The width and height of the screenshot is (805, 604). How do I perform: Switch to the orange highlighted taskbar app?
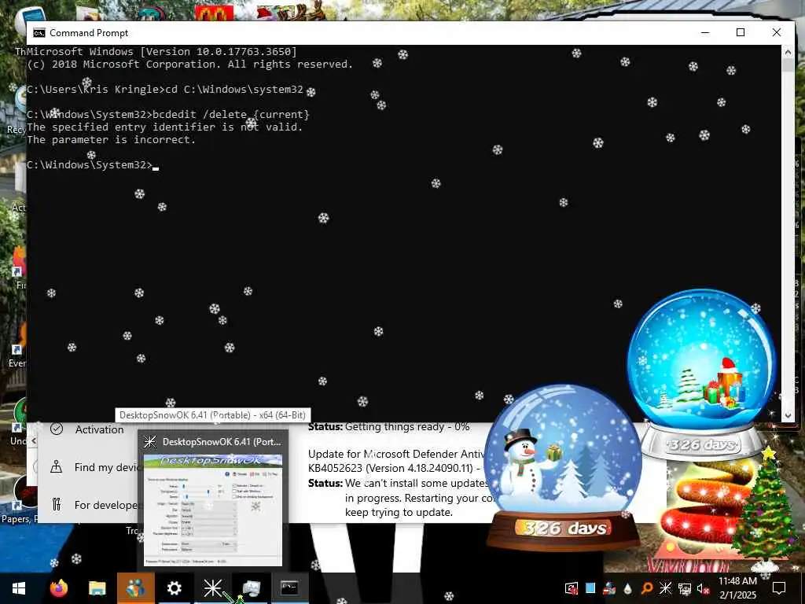pos(135,588)
